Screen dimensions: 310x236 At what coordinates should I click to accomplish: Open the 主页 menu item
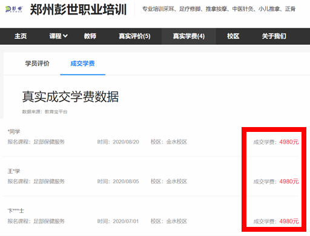tap(21, 36)
